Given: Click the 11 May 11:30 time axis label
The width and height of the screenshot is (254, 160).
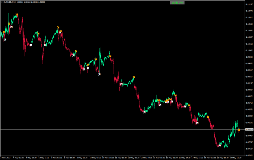Looking at the screenshot, I should [x=121, y=158].
